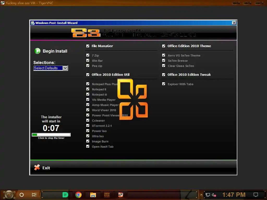267x200 pixels.
Task: Click the network status tray icon
Action: (208, 195)
